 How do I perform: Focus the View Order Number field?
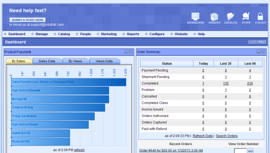tap(240, 151)
